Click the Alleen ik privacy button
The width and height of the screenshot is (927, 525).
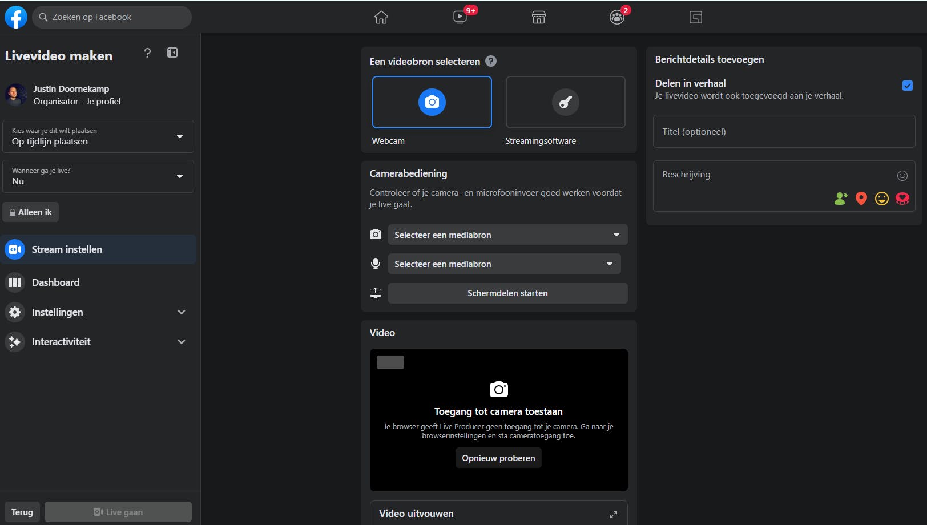[x=31, y=212]
